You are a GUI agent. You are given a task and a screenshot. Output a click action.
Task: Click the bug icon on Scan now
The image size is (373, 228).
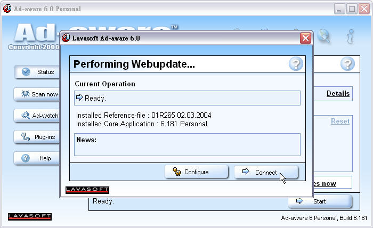(x=25, y=94)
